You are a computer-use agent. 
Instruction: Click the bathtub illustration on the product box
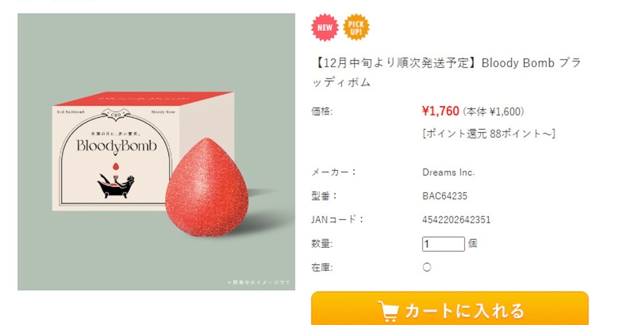[x=117, y=185]
